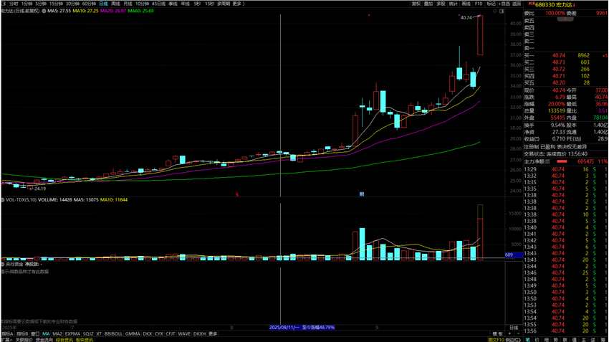Screen dimensions: 609x342
Task: Click the 买一 bid row at 40.74
Action: [565, 56]
